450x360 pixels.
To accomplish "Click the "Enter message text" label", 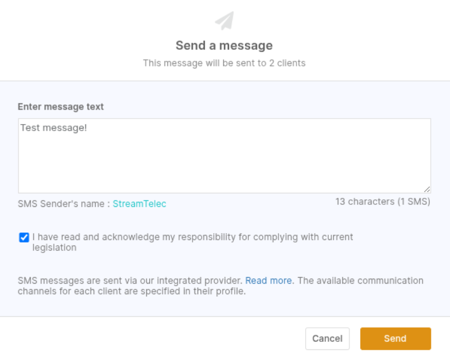I will click(x=61, y=107).
